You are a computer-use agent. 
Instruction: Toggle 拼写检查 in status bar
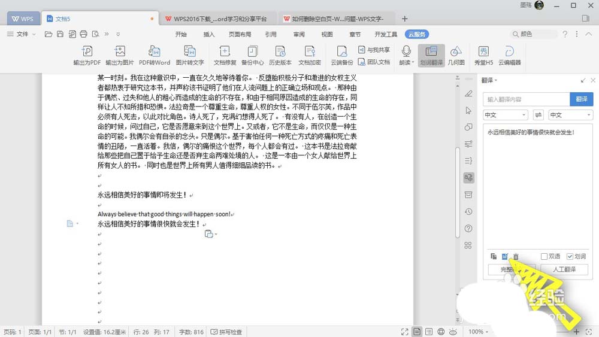click(x=226, y=332)
